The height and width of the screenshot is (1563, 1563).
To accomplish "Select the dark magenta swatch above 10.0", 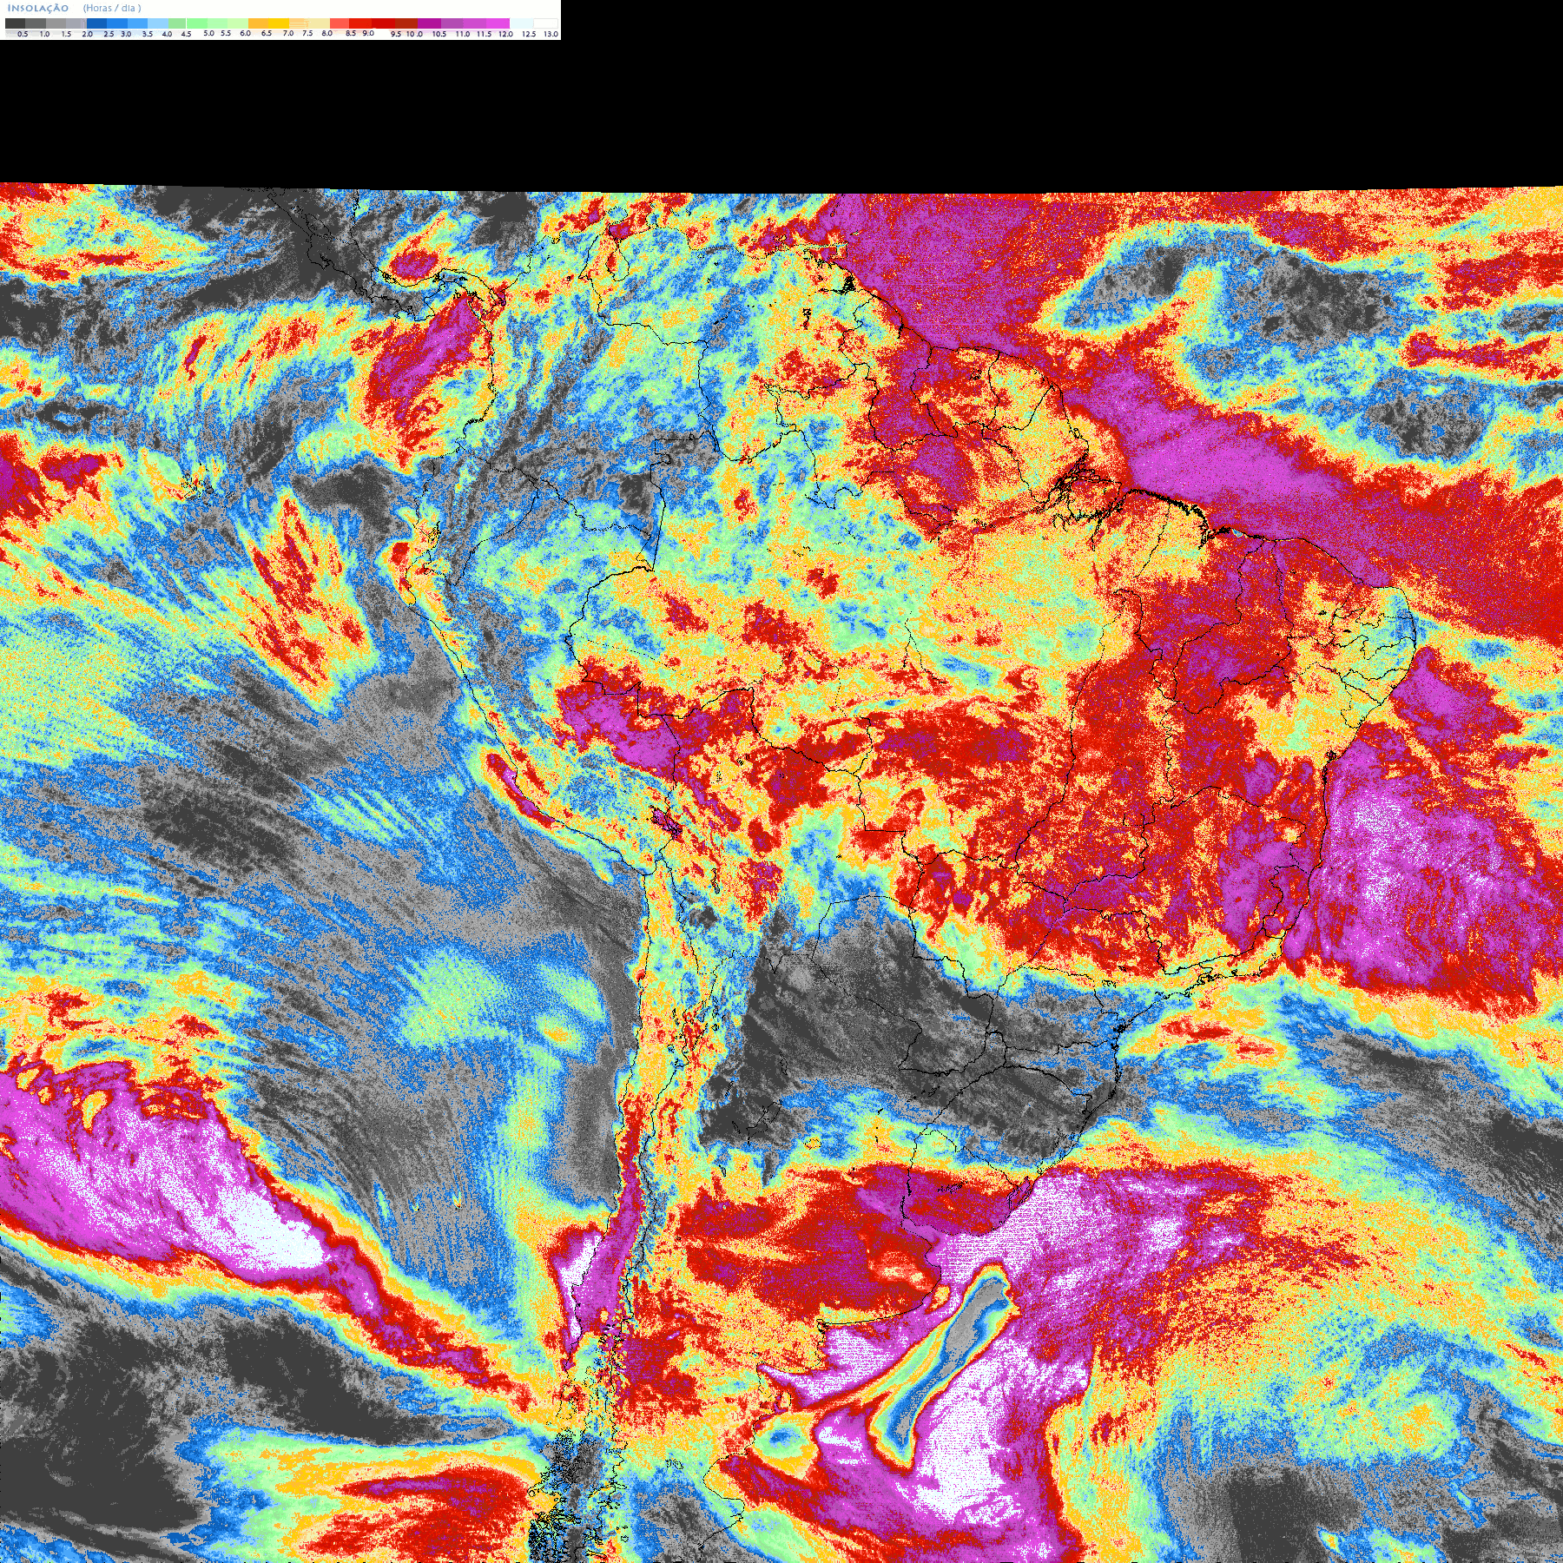I will click(x=429, y=23).
